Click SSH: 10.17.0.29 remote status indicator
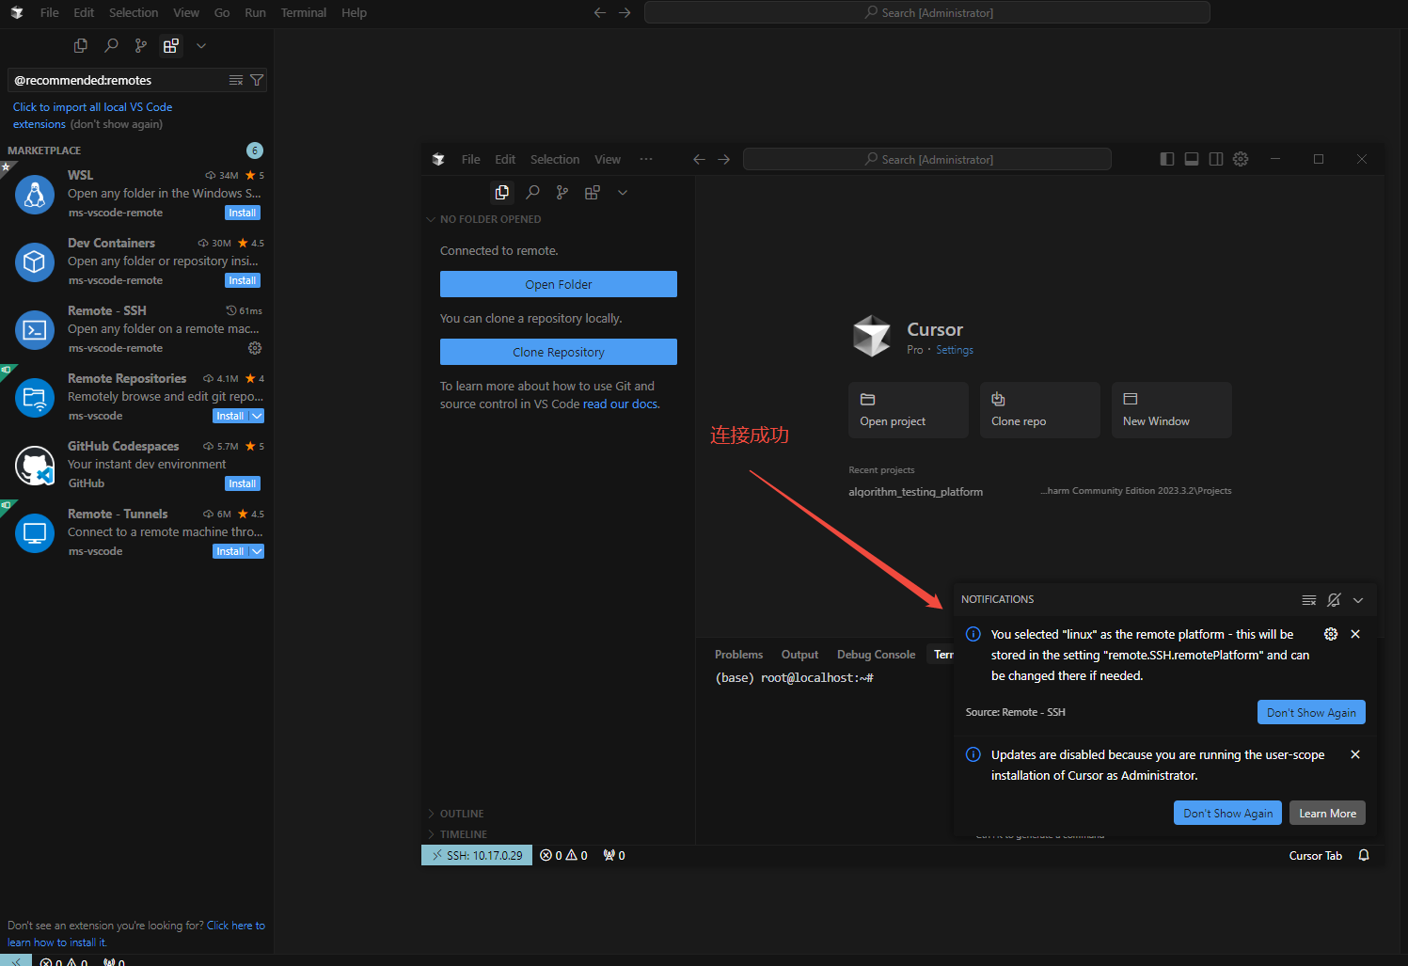This screenshot has height=966, width=1408. 477,855
